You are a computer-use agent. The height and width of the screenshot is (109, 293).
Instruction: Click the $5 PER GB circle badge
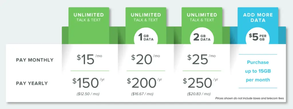click(258, 37)
